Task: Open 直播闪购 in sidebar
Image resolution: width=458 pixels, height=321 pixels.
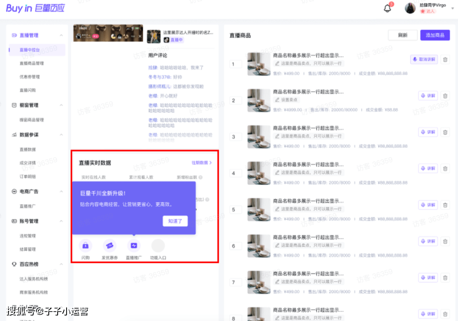Action: (28, 90)
